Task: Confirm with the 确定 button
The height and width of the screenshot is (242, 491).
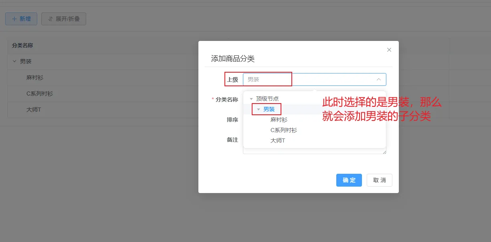Action: point(349,180)
